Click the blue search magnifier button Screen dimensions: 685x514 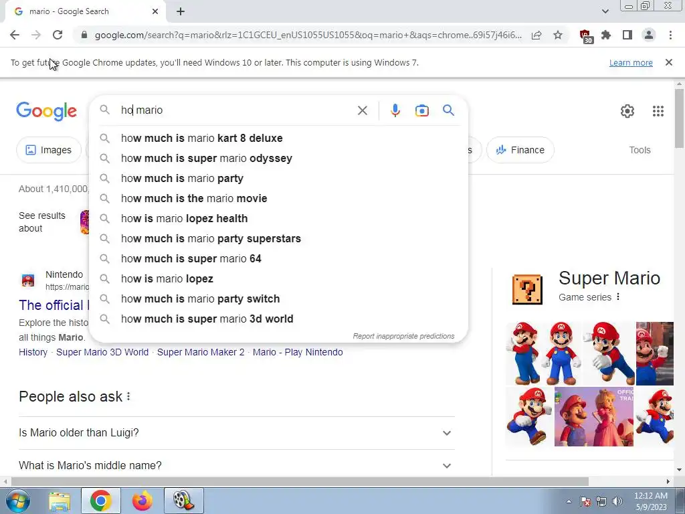point(448,110)
